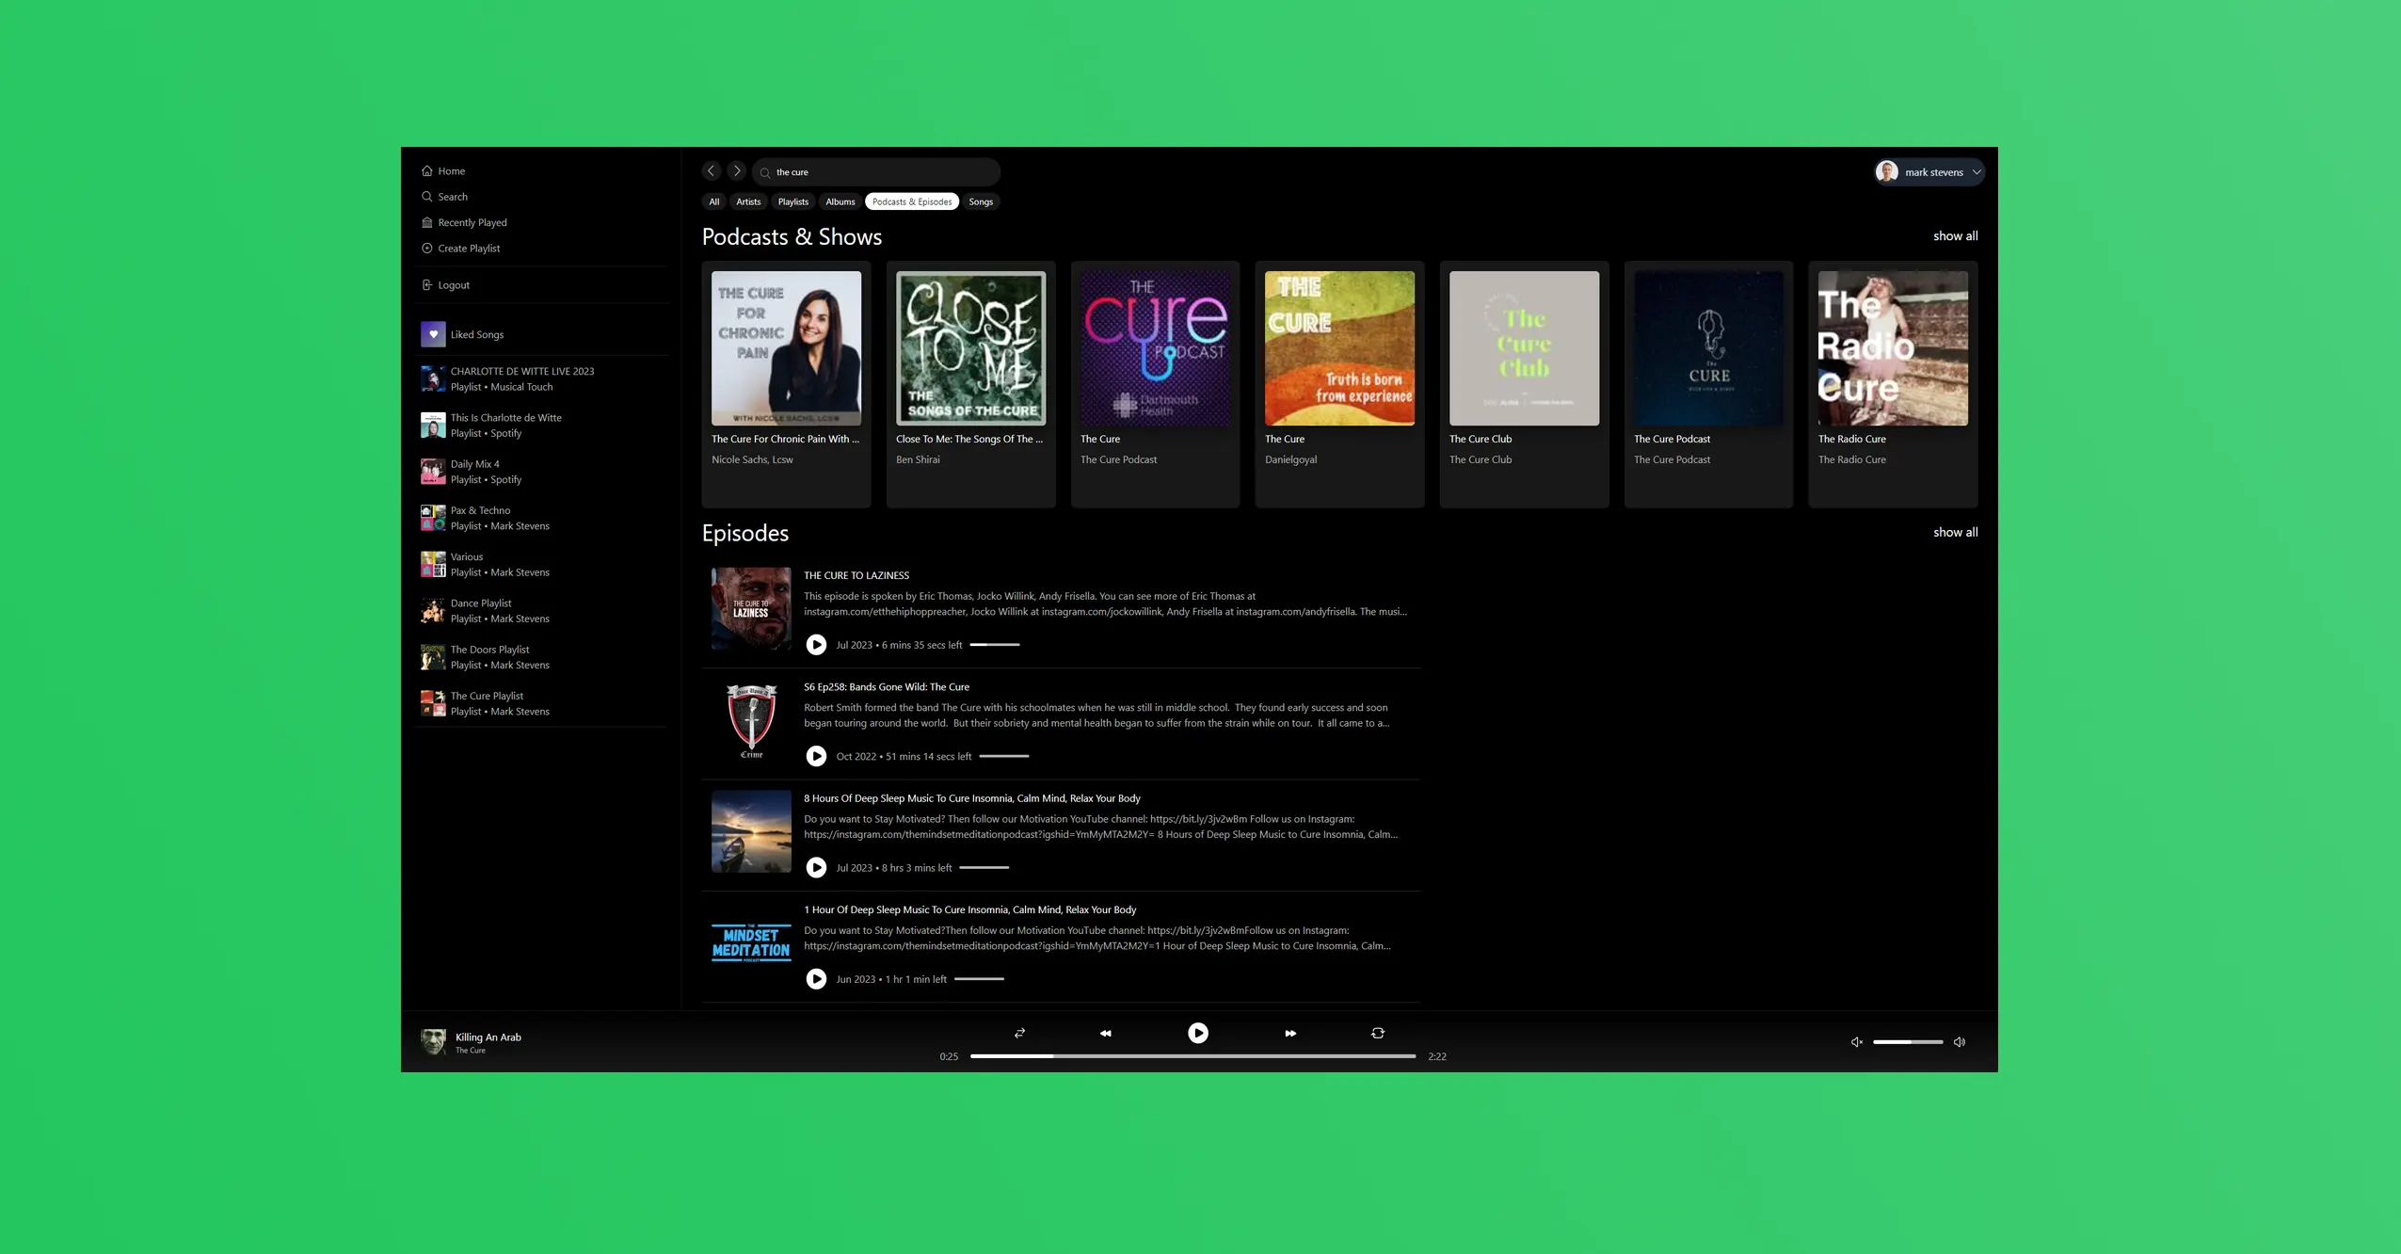Click the Search magnifier icon in sidebar
The width and height of the screenshot is (2401, 1254).
tap(426, 197)
